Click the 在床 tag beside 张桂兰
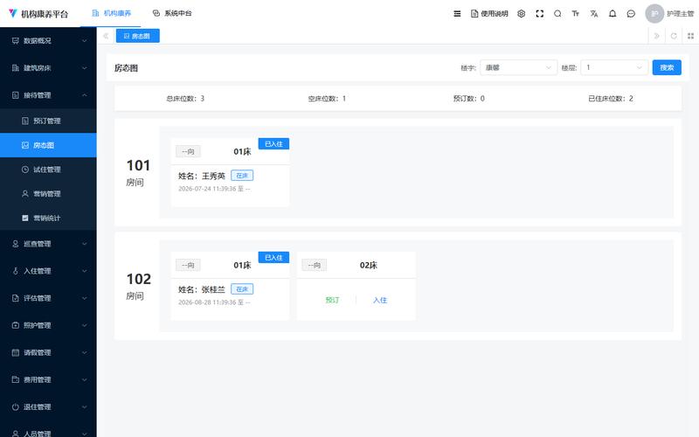Screen dimensions: 699x437 [242, 289]
